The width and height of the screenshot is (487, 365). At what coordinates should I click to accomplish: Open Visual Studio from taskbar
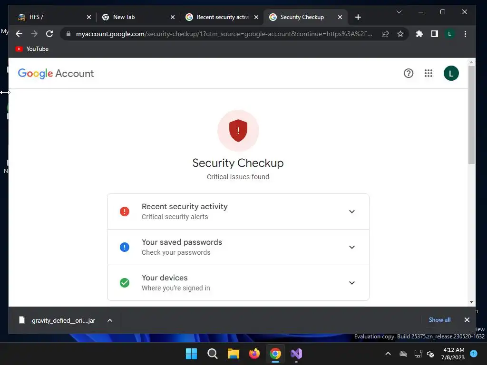[296, 354]
